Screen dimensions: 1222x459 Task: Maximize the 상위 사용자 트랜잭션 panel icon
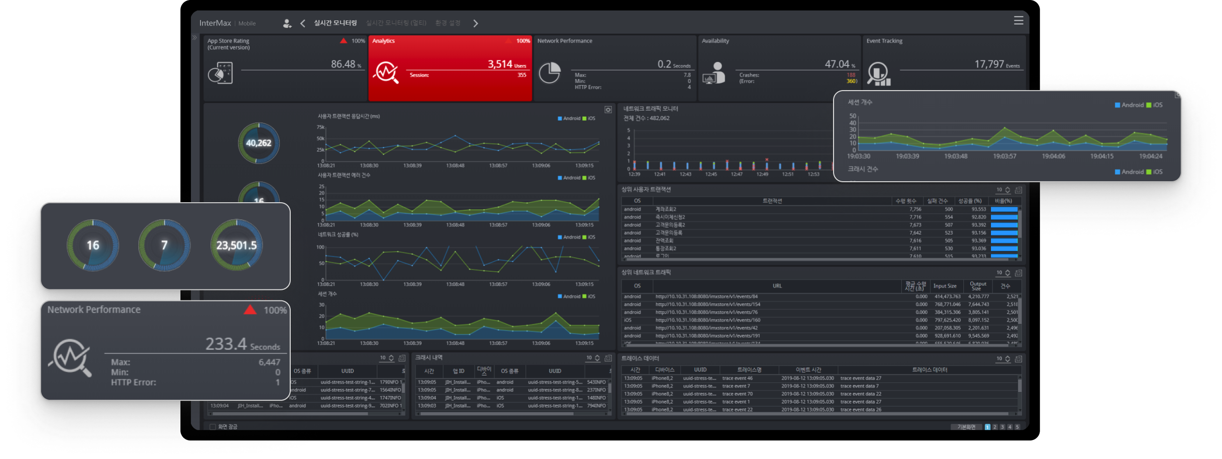coord(1019,190)
